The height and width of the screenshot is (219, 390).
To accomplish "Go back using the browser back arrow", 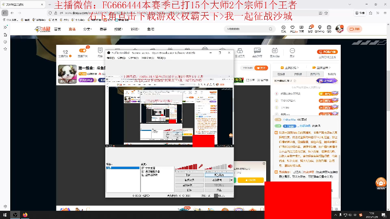I will click(12, 13).
